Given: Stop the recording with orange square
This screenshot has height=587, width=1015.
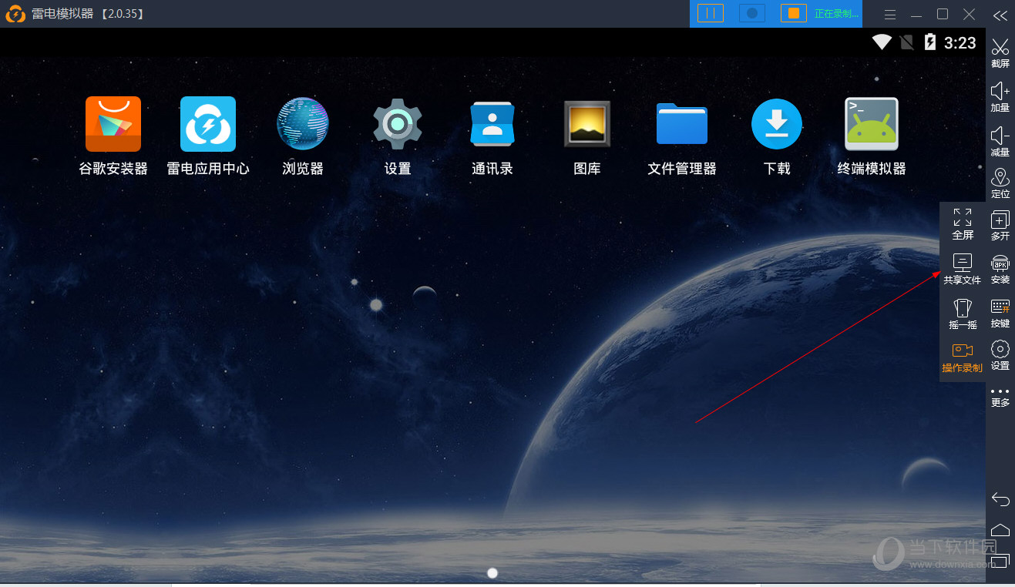Looking at the screenshot, I should pyautogui.click(x=794, y=13).
